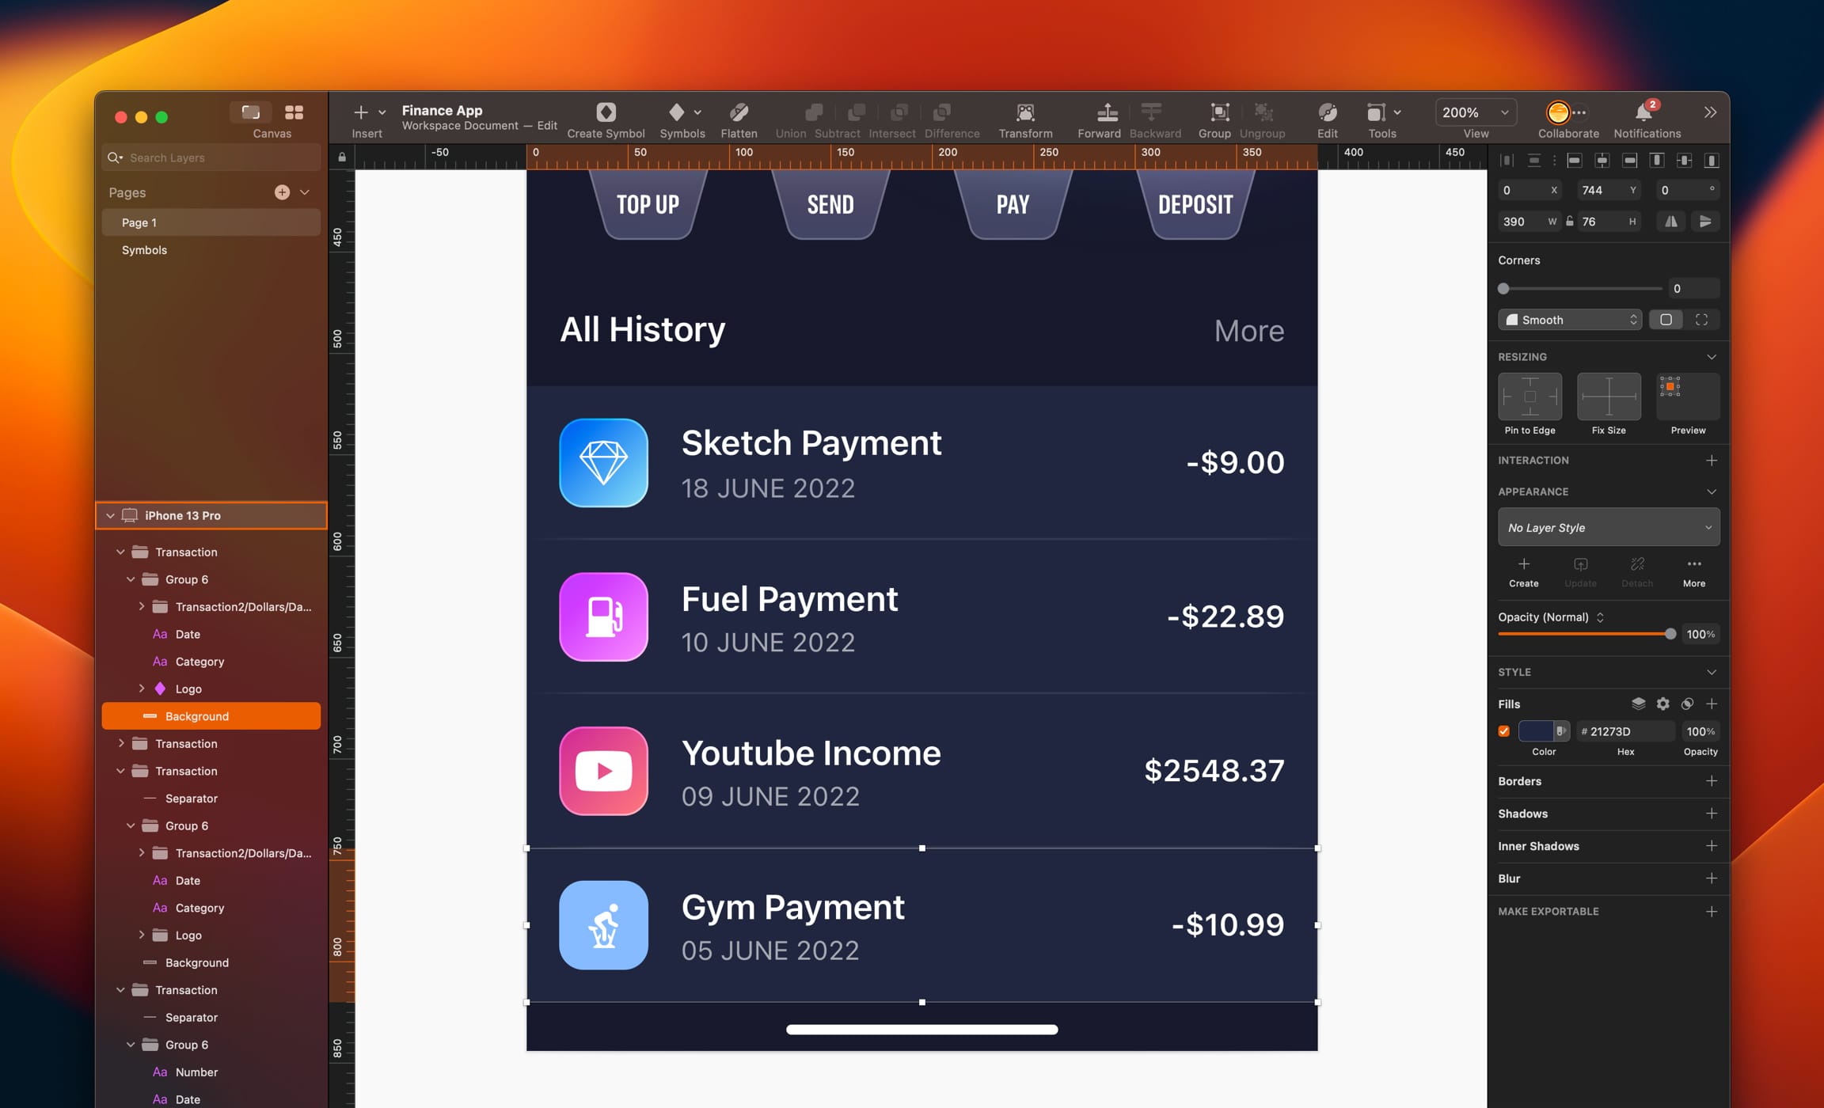Click the fill color swatch
This screenshot has height=1108, width=1824.
(x=1536, y=731)
